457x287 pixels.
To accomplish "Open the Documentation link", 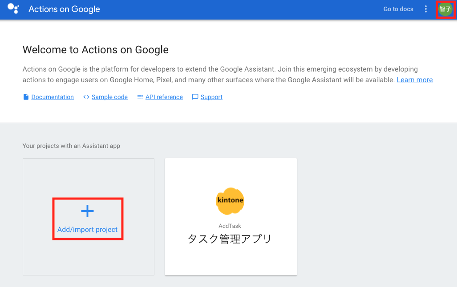I will [x=53, y=97].
